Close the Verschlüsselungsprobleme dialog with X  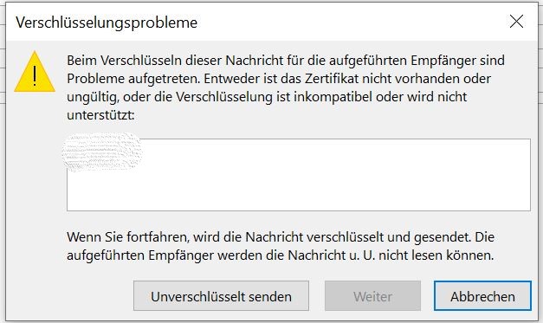click(x=516, y=22)
